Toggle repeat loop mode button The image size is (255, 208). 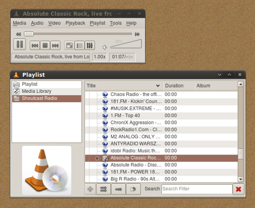[119, 189]
